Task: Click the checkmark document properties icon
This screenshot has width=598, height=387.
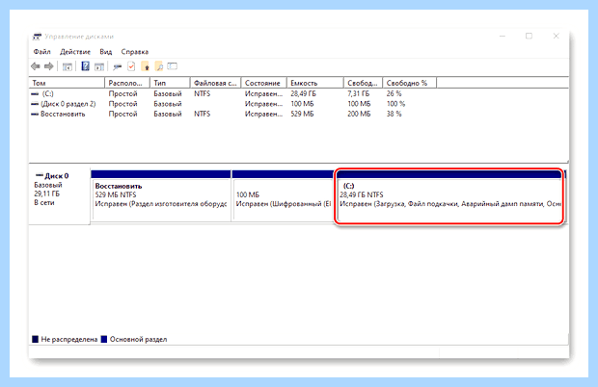Action: pos(131,66)
